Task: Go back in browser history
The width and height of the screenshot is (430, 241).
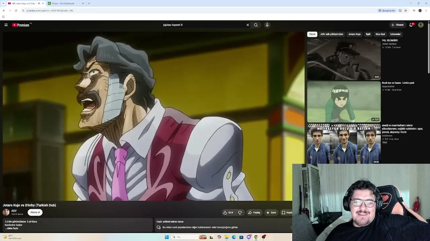Action: [x=4, y=10]
